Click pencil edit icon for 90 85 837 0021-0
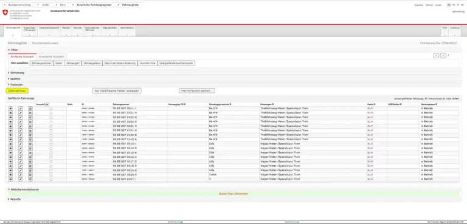The height and width of the screenshot is (224, 467). pos(21,113)
